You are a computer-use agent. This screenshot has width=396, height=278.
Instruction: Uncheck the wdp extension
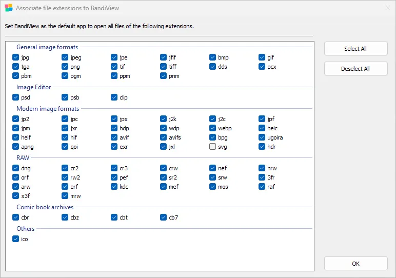click(164, 128)
